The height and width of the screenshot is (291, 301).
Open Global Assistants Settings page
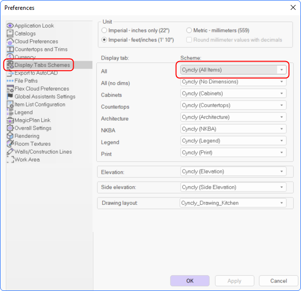45,97
